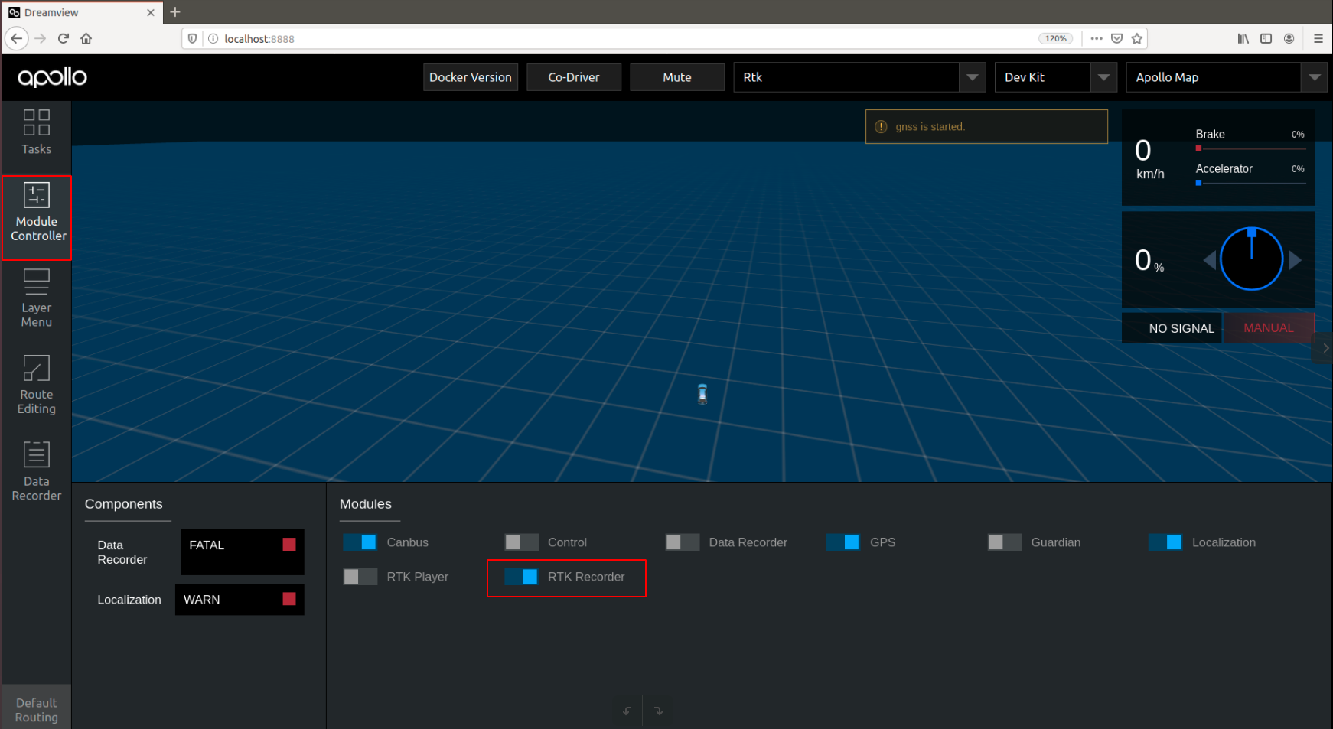The width and height of the screenshot is (1333, 729).
Task: Click the gnss is started notification
Action: point(986,126)
